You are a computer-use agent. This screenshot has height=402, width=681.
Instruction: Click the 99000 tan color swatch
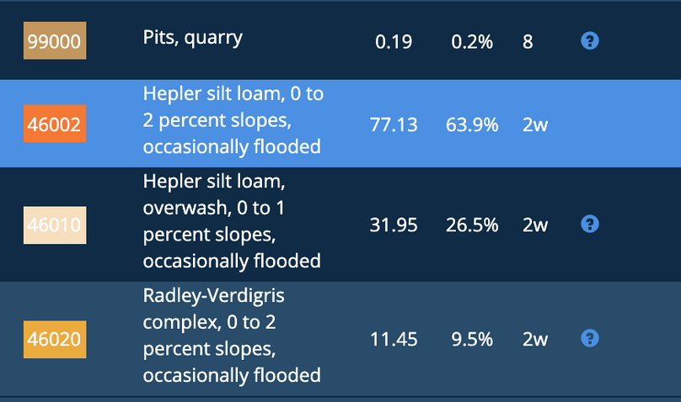(55, 40)
